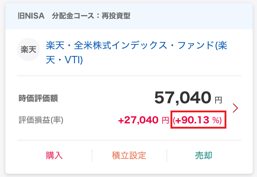Click the divider between 積立設定 and 売却
The image size is (257, 177).
point(167,155)
